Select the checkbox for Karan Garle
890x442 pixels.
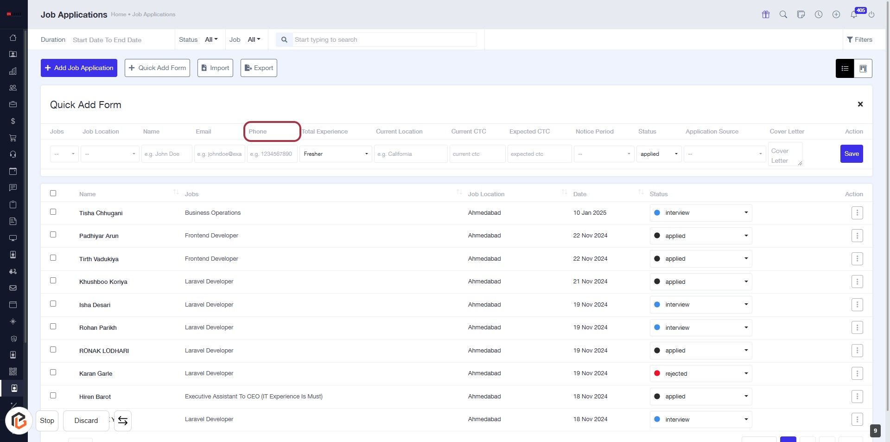(53, 372)
